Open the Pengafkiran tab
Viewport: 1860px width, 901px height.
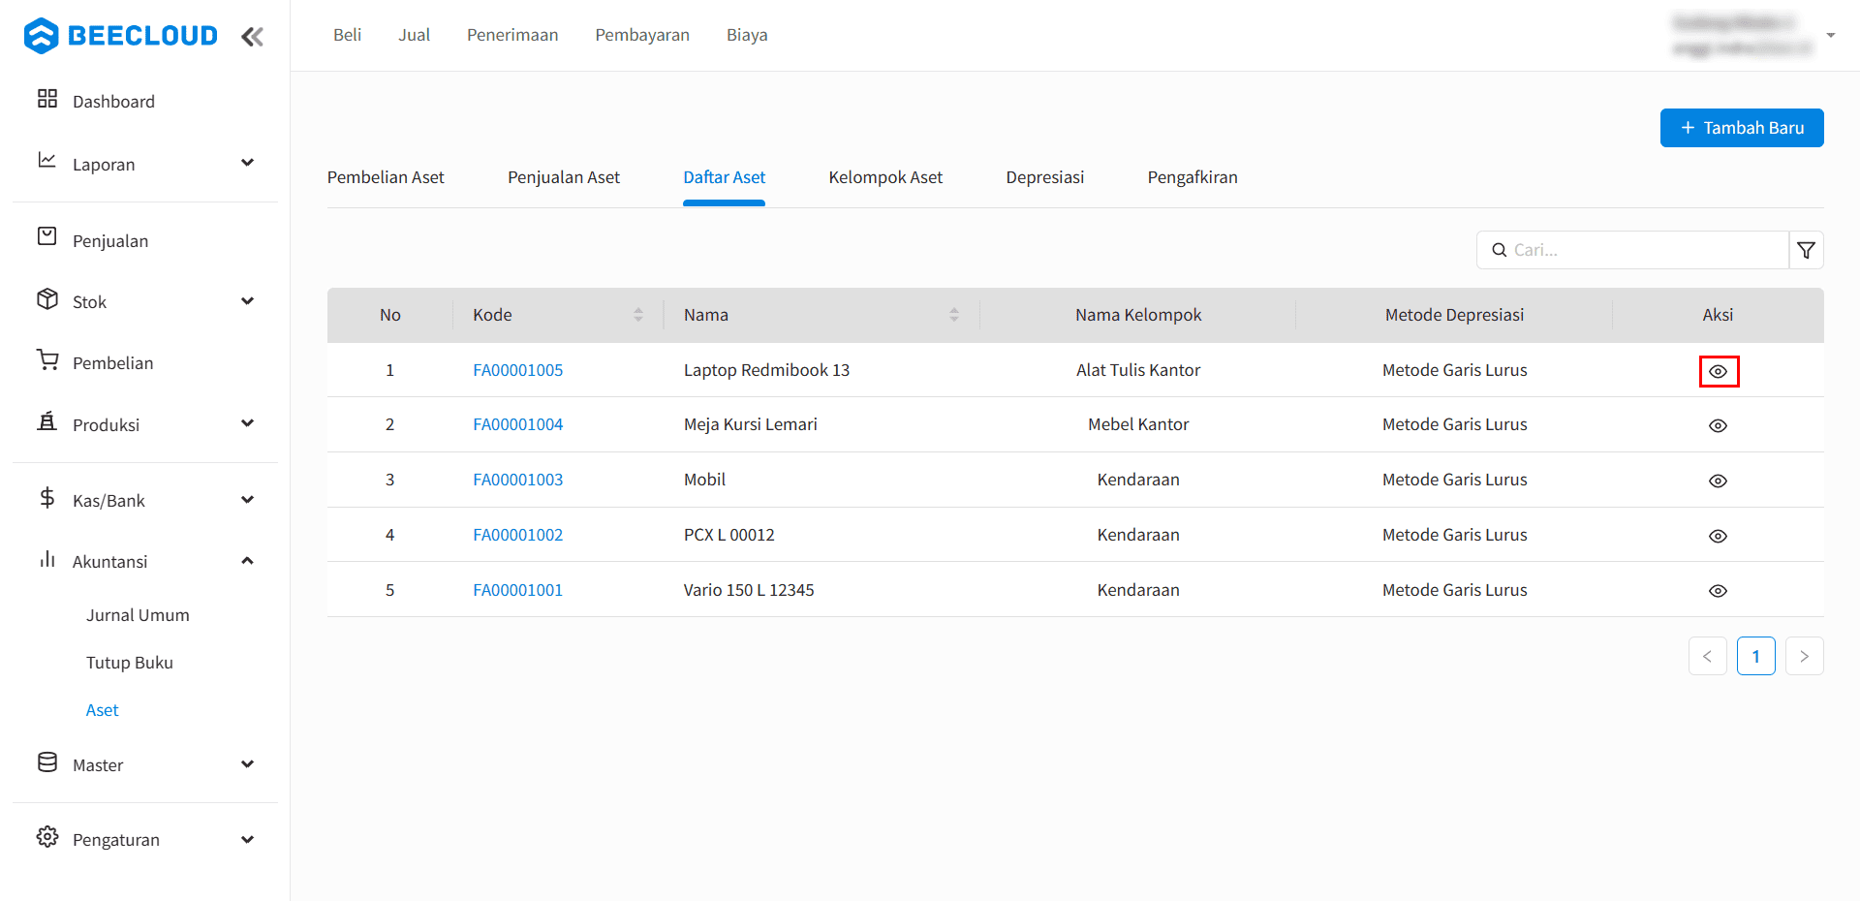1193,177
